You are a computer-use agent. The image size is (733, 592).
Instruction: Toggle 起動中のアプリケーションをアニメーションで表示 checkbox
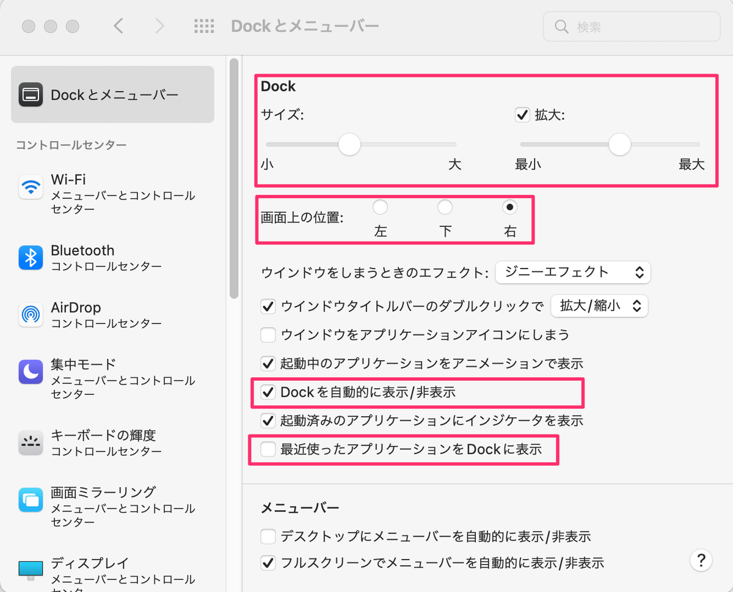(268, 363)
